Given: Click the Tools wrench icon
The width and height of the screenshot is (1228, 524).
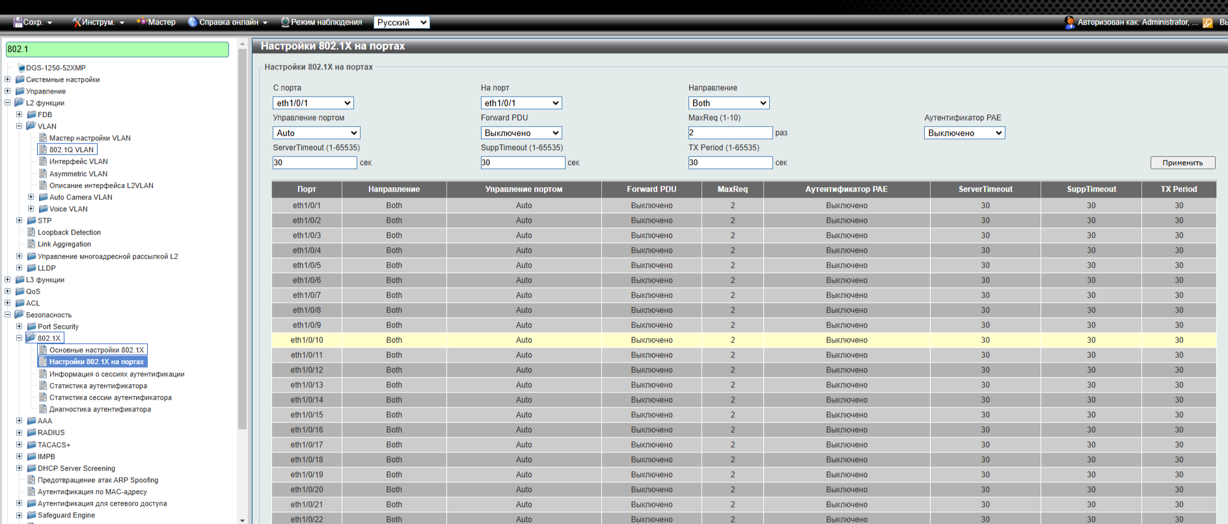Looking at the screenshot, I should point(77,22).
